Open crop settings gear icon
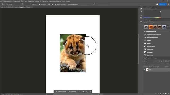Viewport: 170px width, 95px height. pyautogui.click(x=52, y=4)
